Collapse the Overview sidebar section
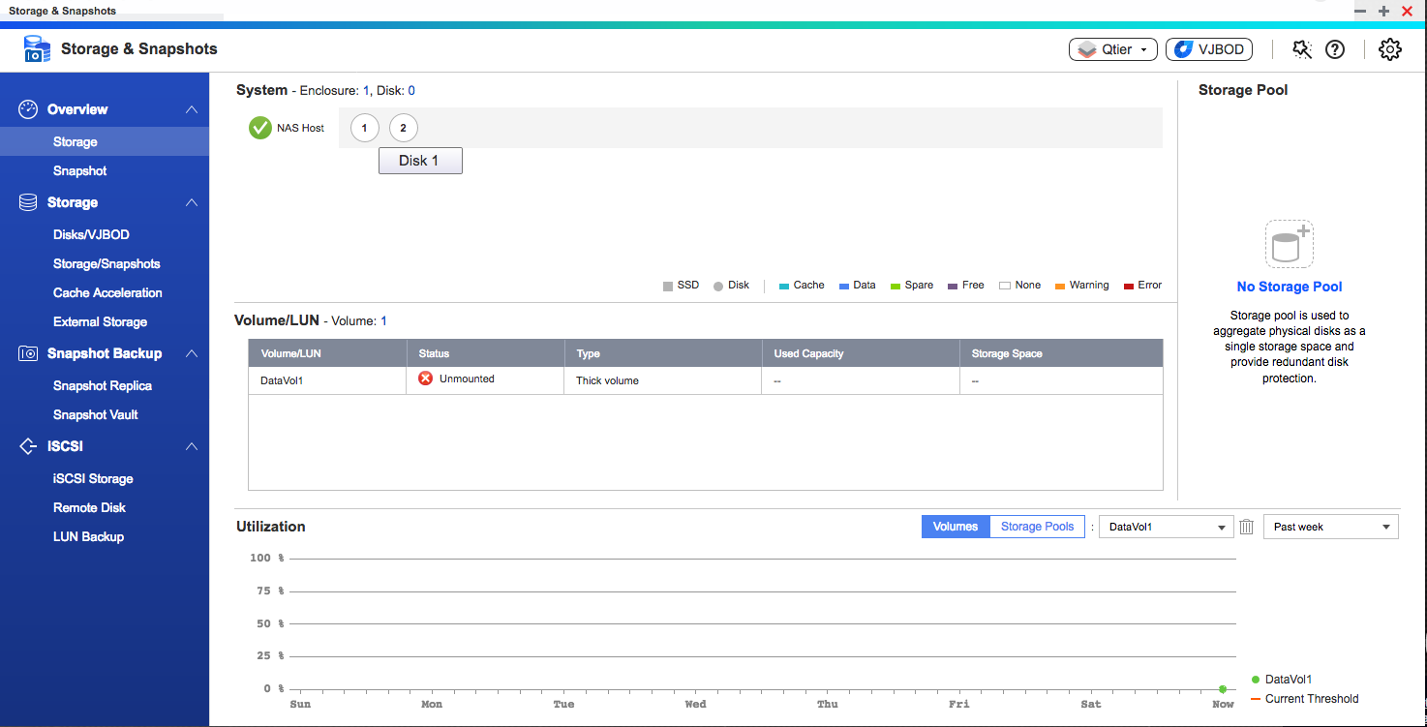The image size is (1427, 727). (x=192, y=109)
